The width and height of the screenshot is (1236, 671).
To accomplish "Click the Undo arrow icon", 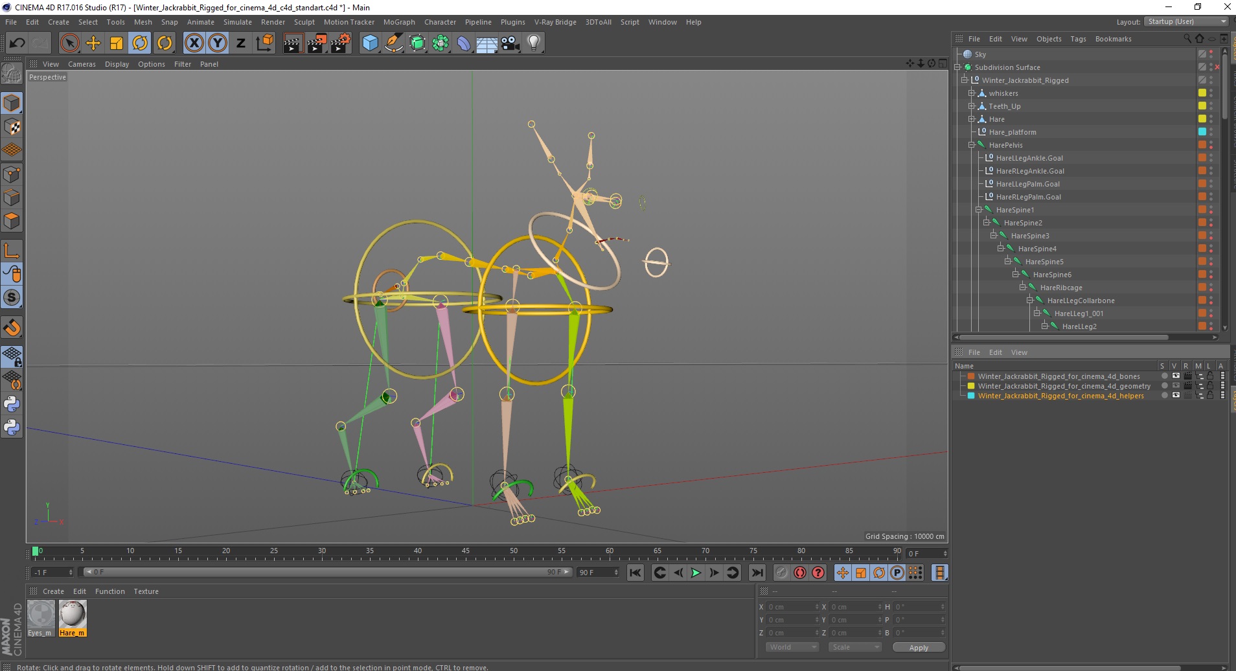I will coord(17,43).
